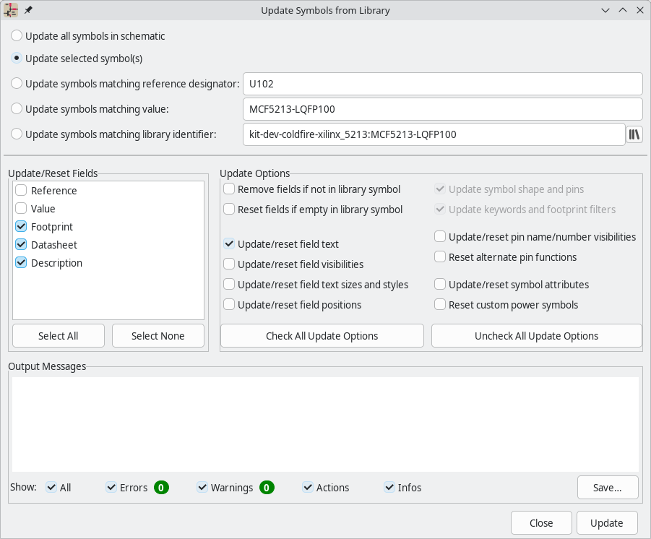Enable Reset alternate pin functions
Image resolution: width=651 pixels, height=539 pixels.
coord(440,257)
